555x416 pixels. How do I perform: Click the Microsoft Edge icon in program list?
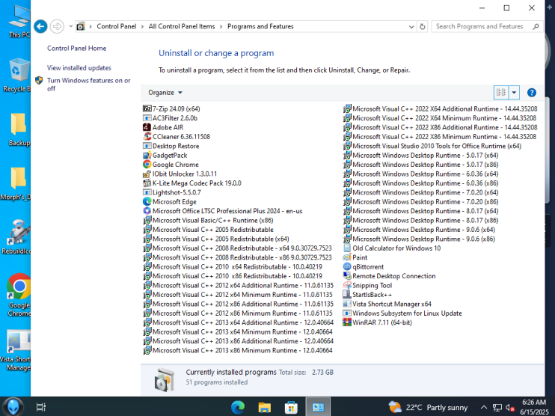pyautogui.click(x=147, y=201)
